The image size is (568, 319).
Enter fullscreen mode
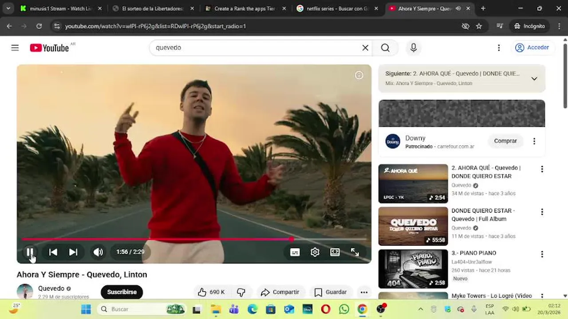355,252
